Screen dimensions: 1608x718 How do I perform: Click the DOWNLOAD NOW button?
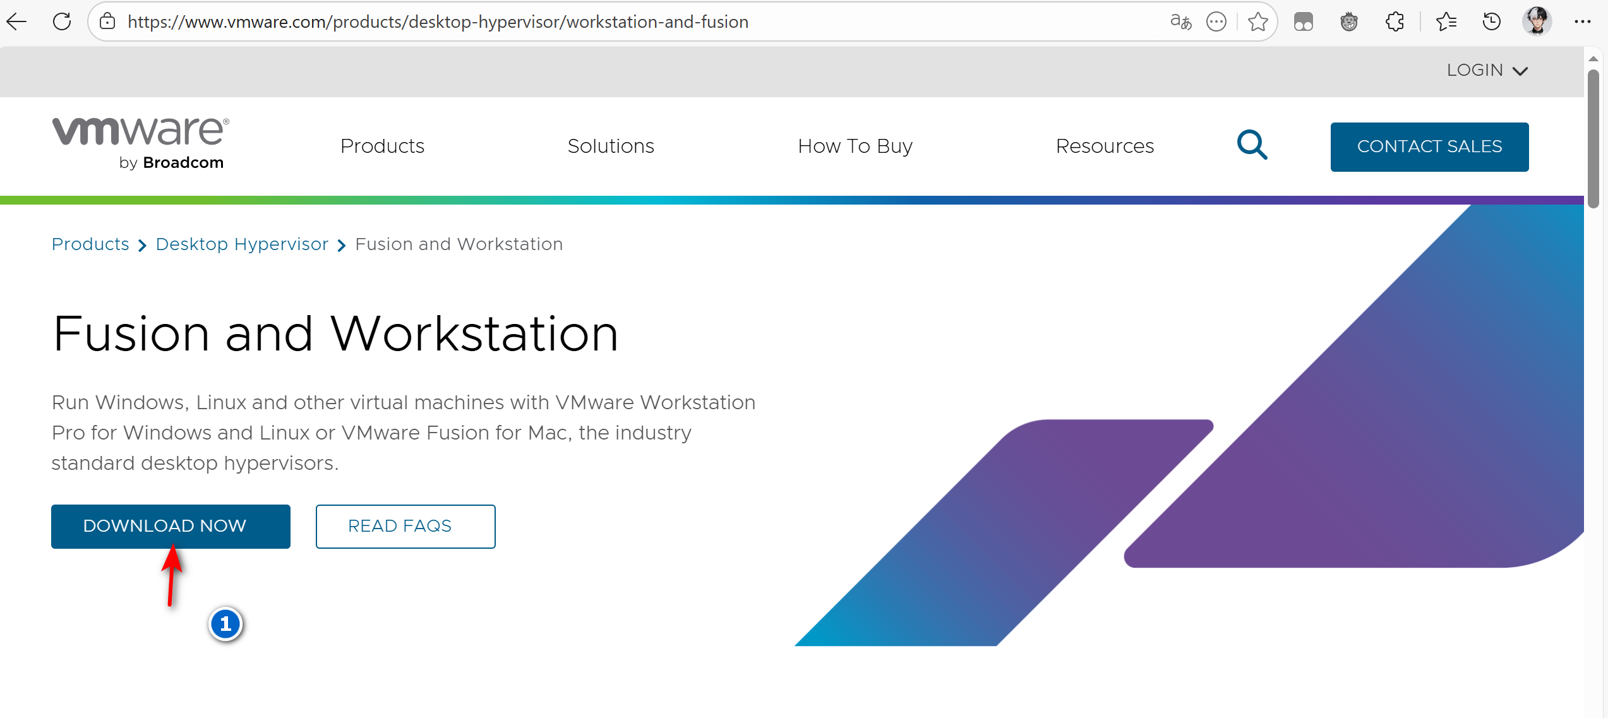point(171,526)
